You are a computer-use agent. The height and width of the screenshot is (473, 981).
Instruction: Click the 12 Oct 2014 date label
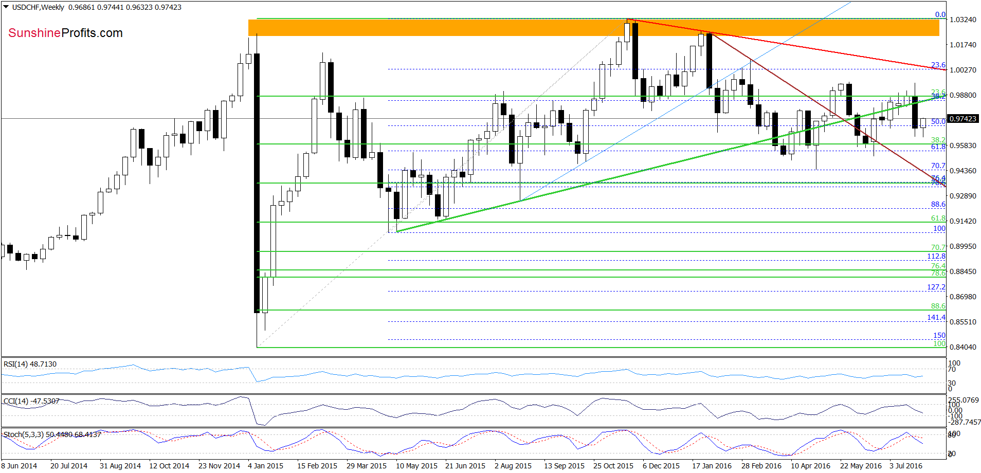(x=169, y=466)
